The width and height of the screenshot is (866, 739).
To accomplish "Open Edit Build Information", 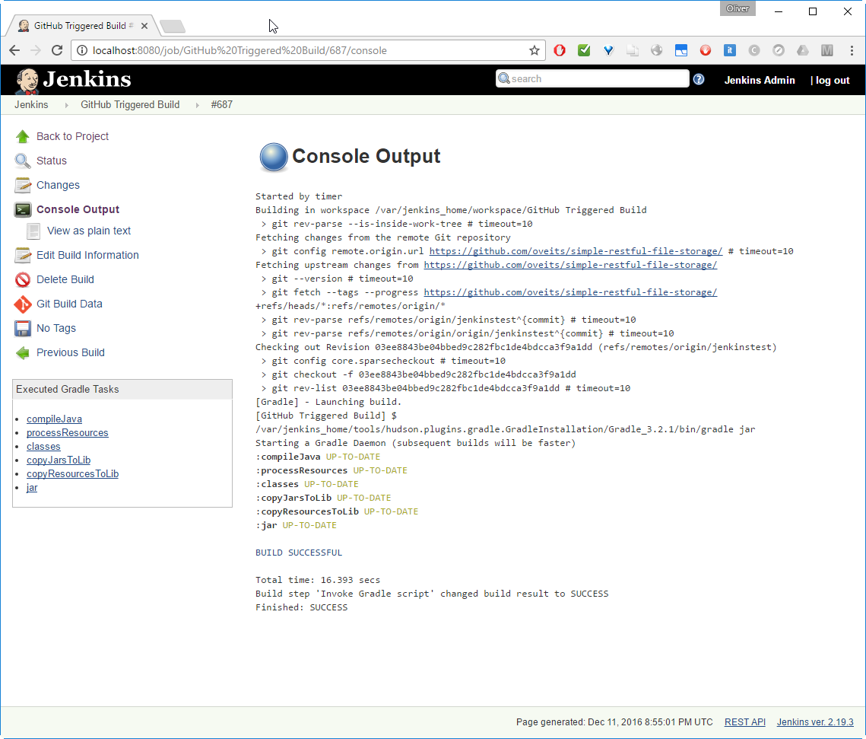I will pyautogui.click(x=87, y=255).
